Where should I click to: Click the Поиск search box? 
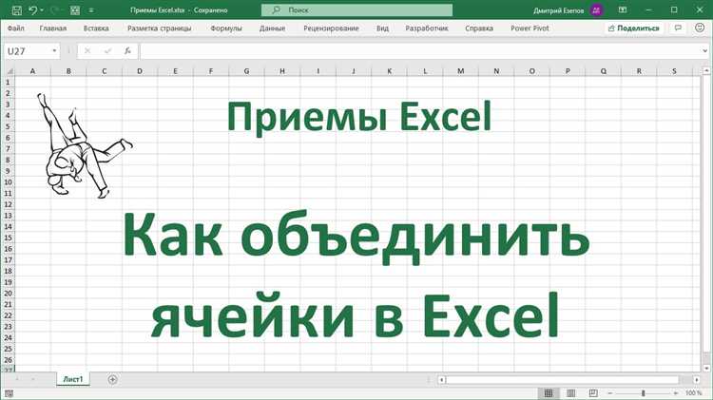(x=356, y=10)
